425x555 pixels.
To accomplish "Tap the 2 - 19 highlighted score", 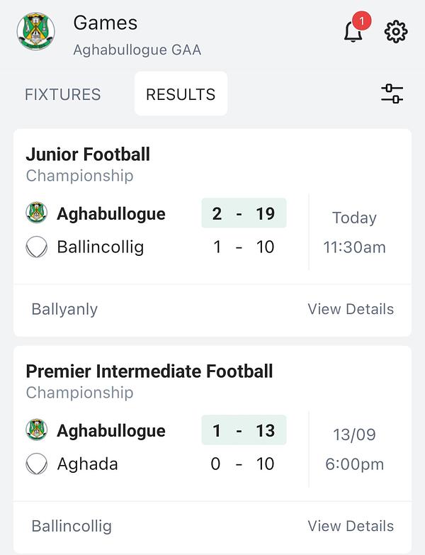I will [244, 213].
